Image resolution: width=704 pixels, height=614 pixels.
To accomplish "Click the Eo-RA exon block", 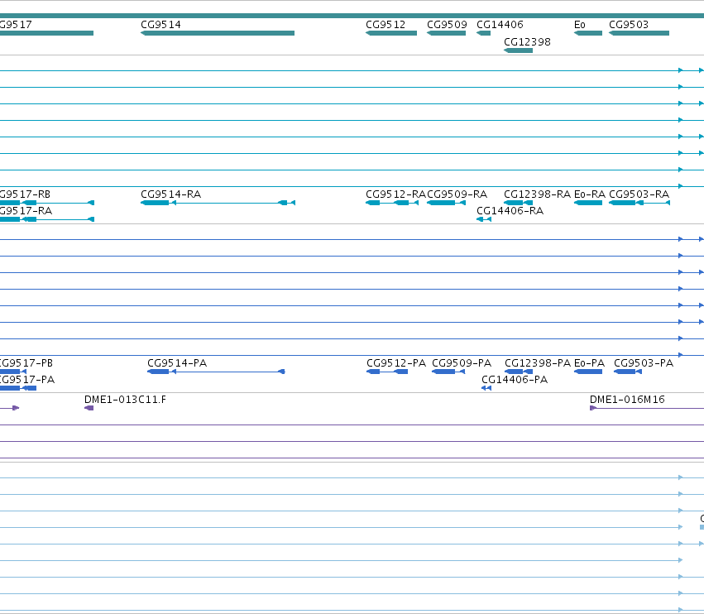I will [588, 203].
